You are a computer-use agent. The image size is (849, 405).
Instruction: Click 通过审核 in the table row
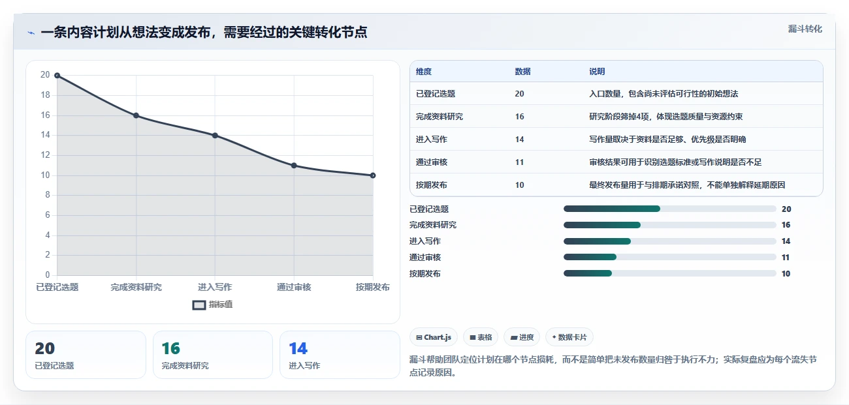click(432, 162)
